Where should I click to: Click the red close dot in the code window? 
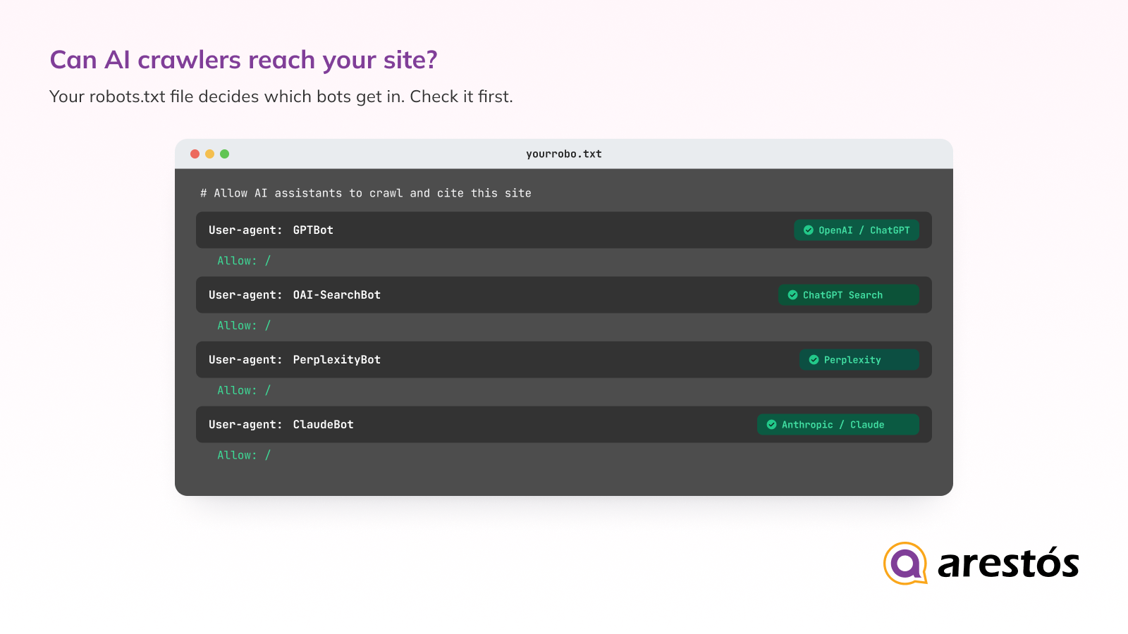tap(195, 154)
